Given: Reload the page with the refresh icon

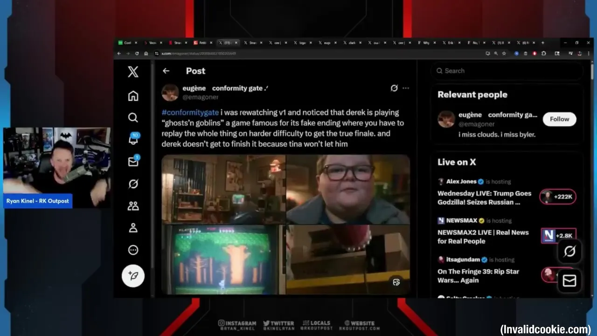Looking at the screenshot, I should click(x=137, y=54).
